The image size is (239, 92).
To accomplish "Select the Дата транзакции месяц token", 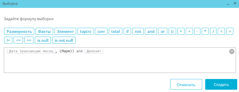I will [31, 51].
